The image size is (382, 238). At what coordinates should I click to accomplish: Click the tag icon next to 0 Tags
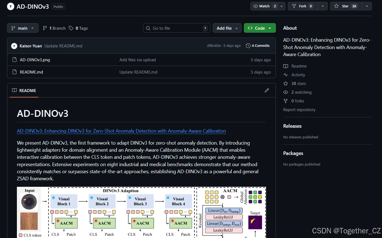pos(71,28)
